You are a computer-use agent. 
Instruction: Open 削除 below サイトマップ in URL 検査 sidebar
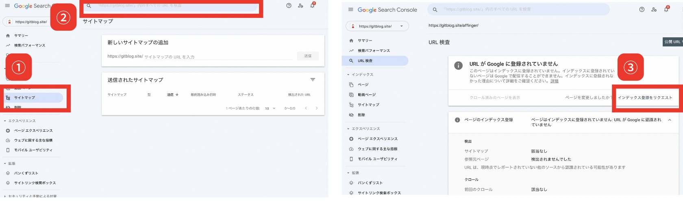point(361,115)
